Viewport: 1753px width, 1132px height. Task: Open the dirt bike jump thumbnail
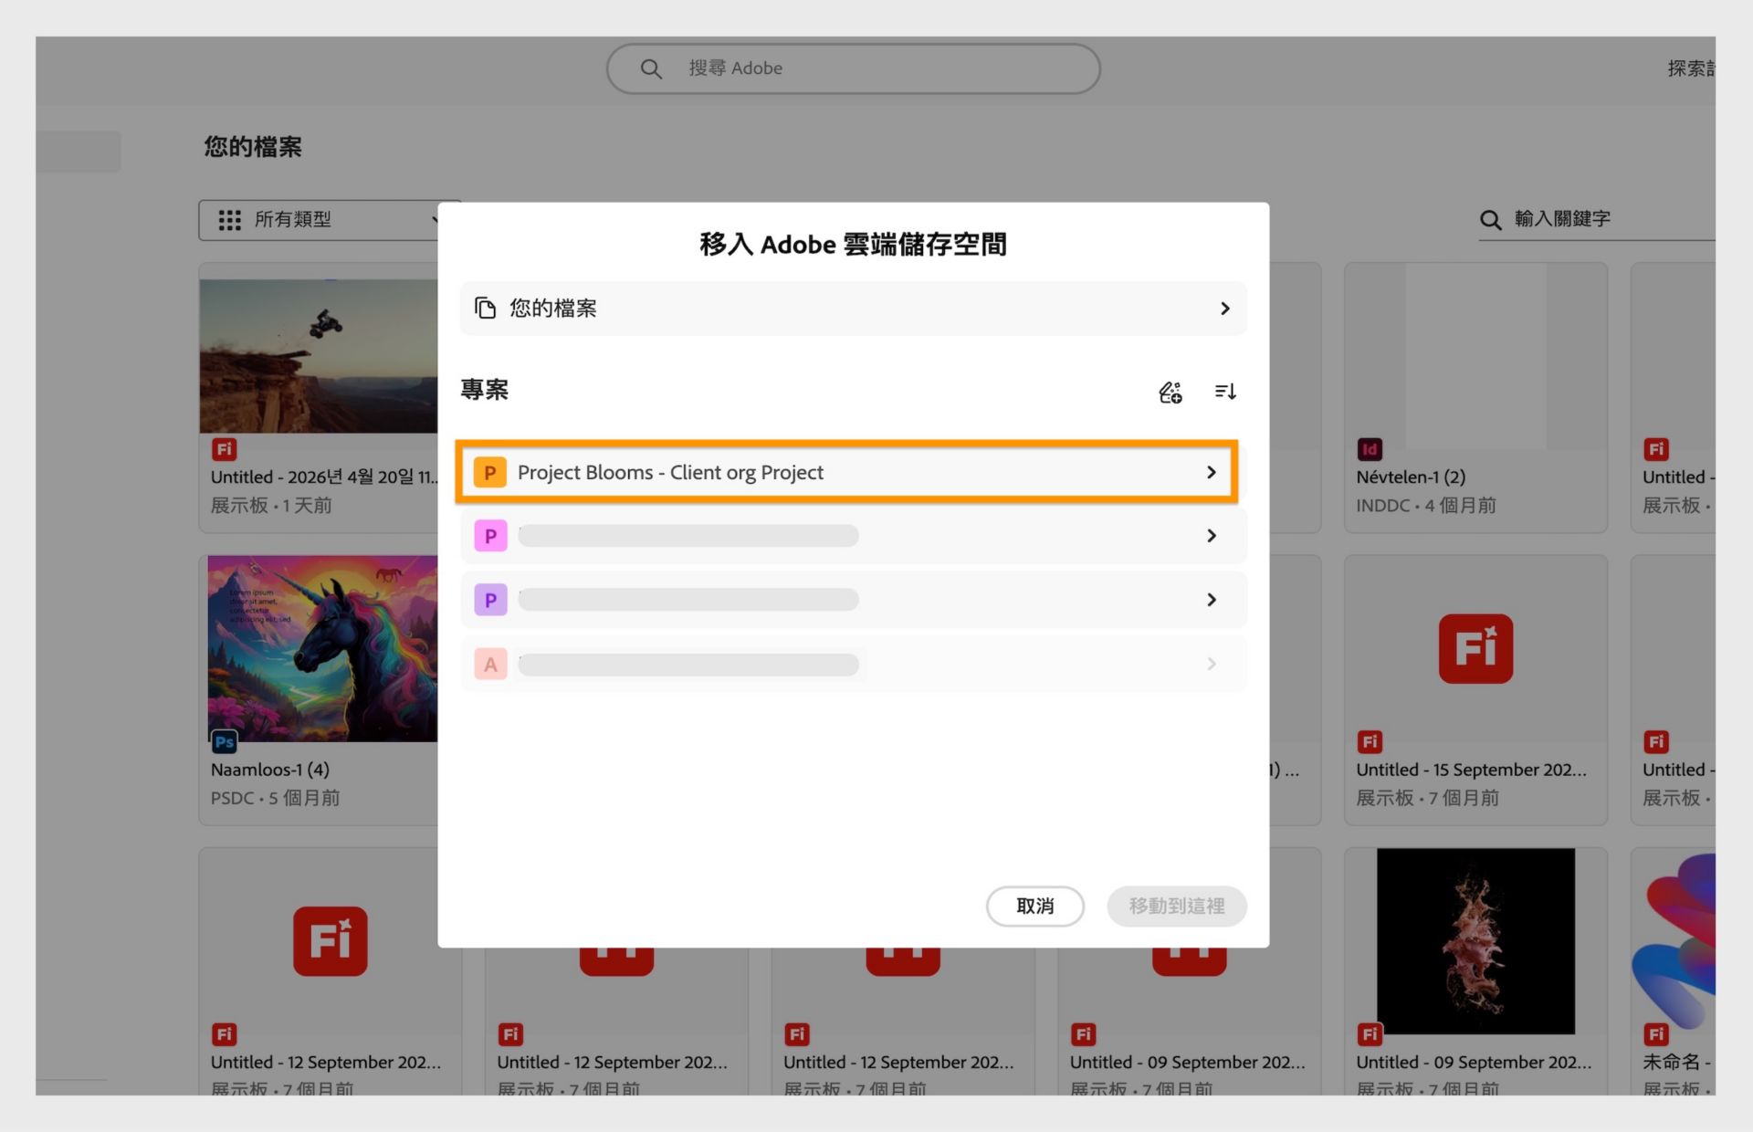pyautogui.click(x=319, y=356)
